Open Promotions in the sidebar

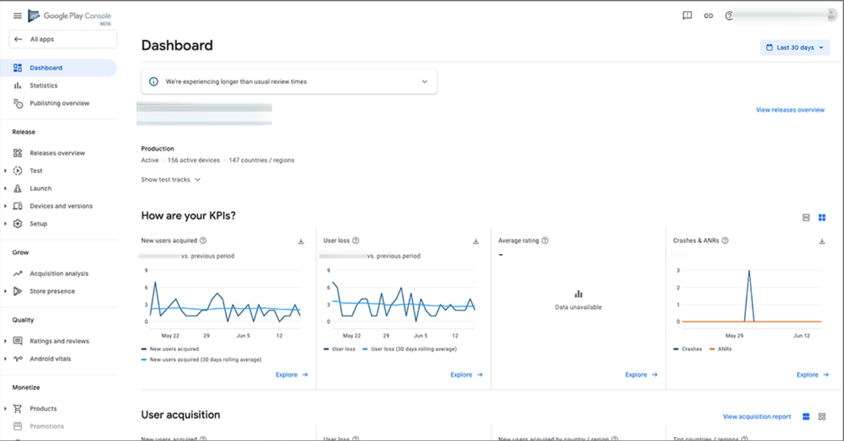tap(59, 427)
